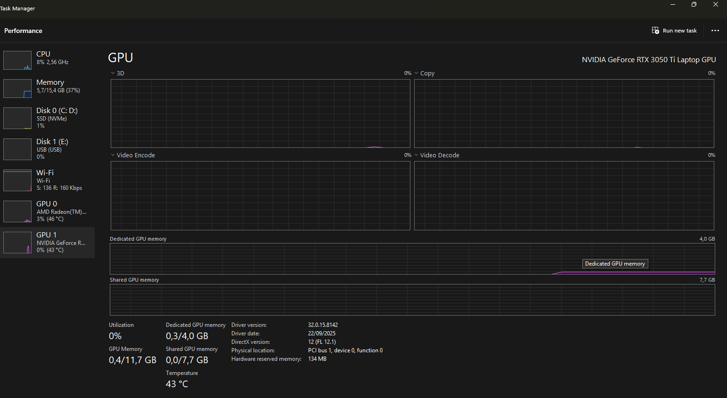Image resolution: width=727 pixels, height=398 pixels.
Task: Select GPU 1 NVIDIA GeForce thumbnail
Action: pos(17,243)
